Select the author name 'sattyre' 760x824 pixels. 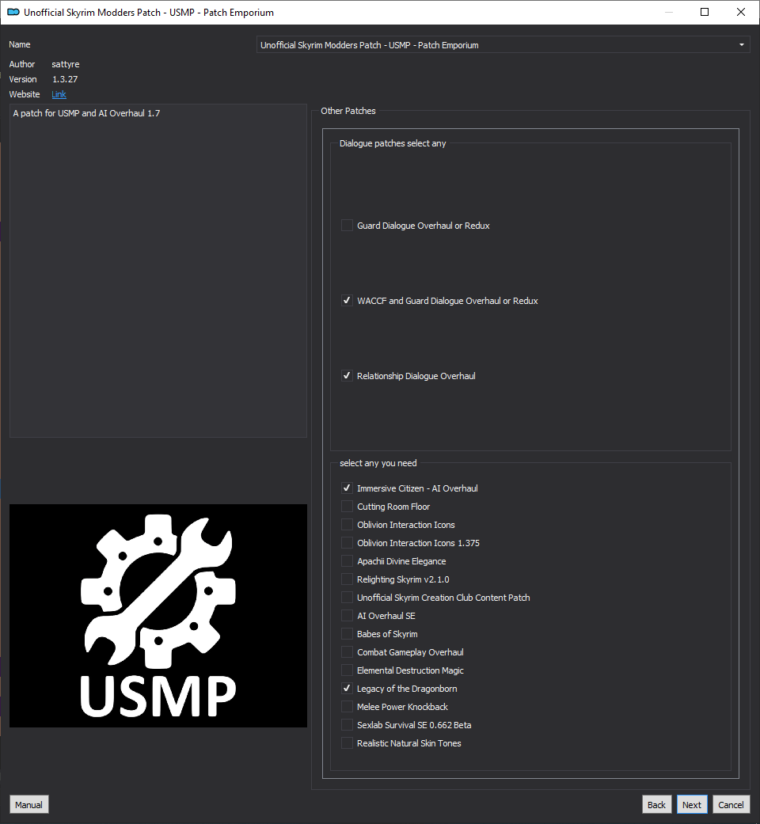[66, 64]
